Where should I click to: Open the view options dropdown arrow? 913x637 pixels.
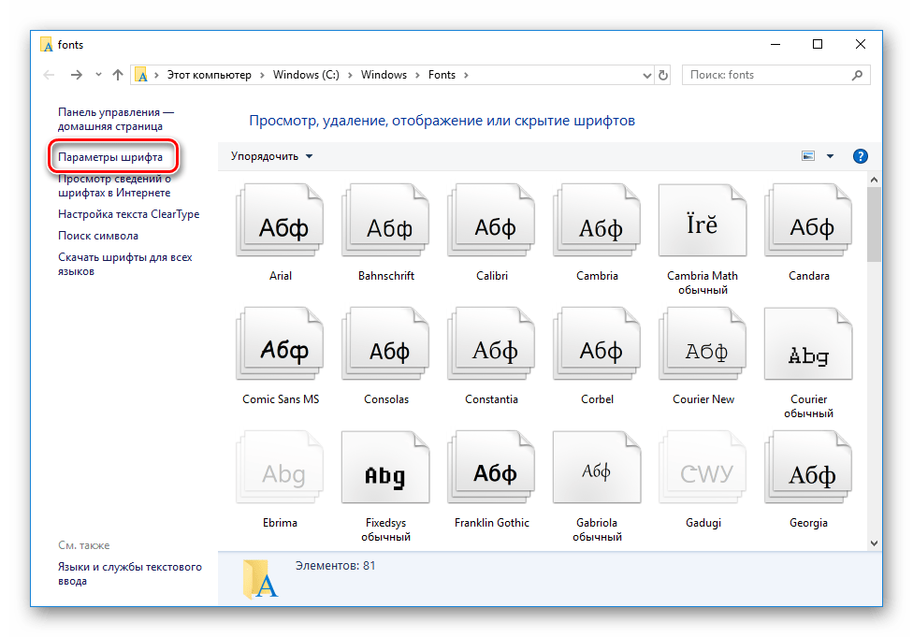pos(829,156)
